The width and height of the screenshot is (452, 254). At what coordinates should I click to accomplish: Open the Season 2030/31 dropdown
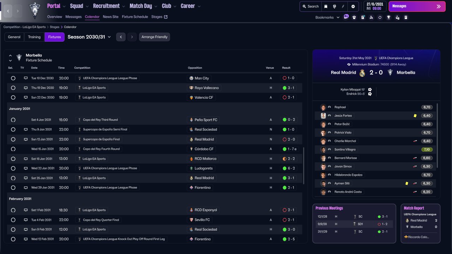(x=89, y=37)
